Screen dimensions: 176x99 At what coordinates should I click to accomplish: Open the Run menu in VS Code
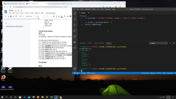tap(102, 9)
